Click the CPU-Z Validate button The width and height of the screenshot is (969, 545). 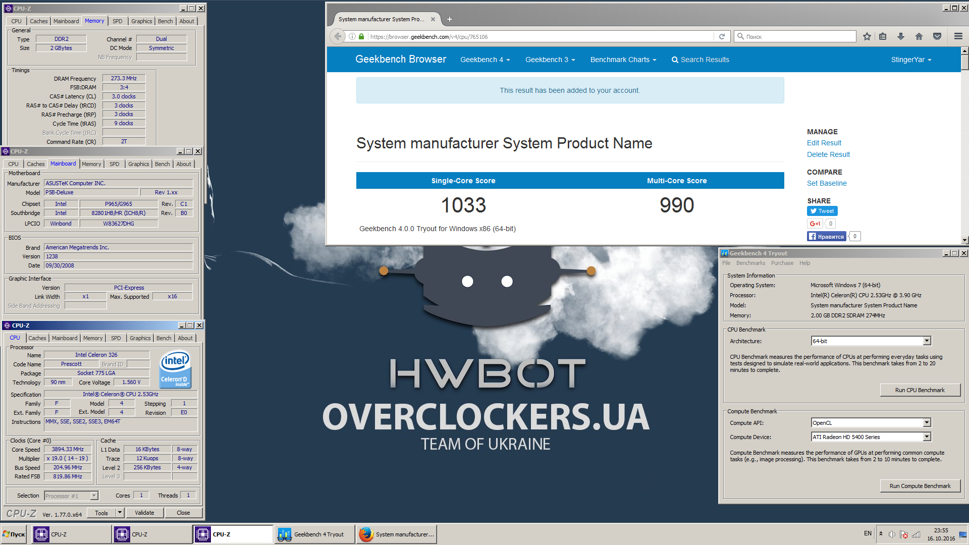(x=144, y=513)
